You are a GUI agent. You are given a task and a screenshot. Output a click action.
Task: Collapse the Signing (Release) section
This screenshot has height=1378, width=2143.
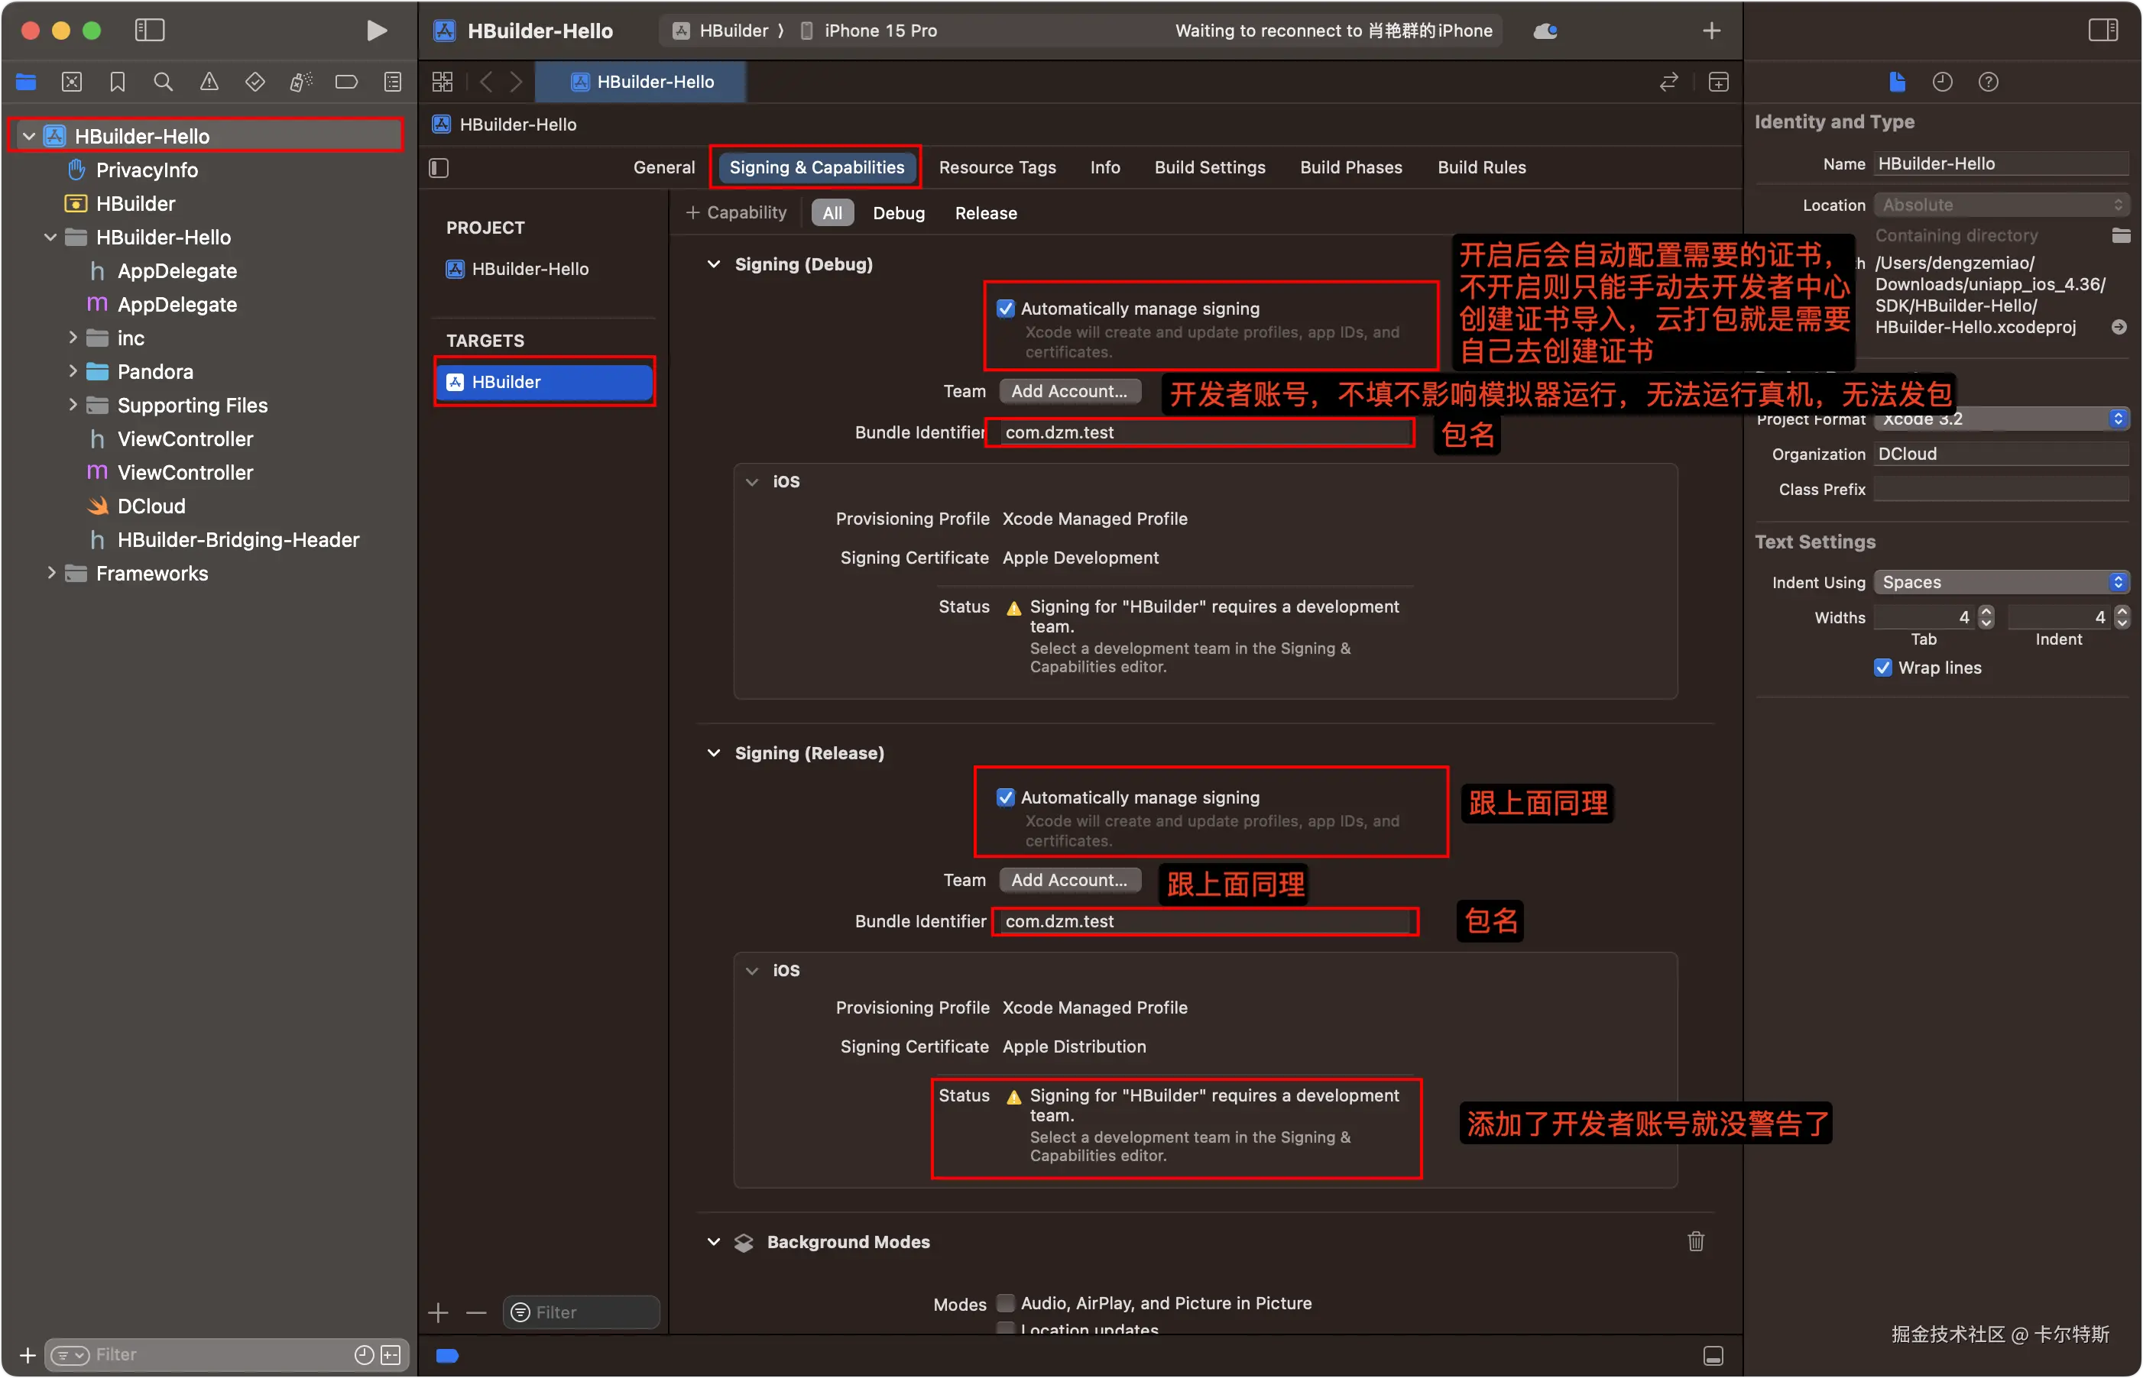(x=713, y=752)
